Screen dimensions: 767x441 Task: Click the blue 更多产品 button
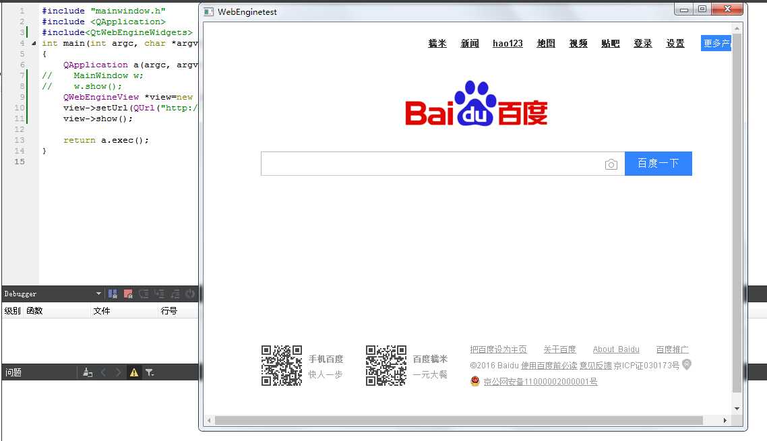[716, 43]
